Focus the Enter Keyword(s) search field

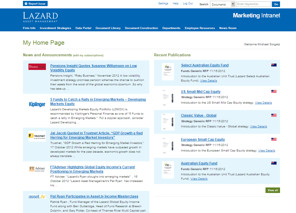tap(254, 4)
